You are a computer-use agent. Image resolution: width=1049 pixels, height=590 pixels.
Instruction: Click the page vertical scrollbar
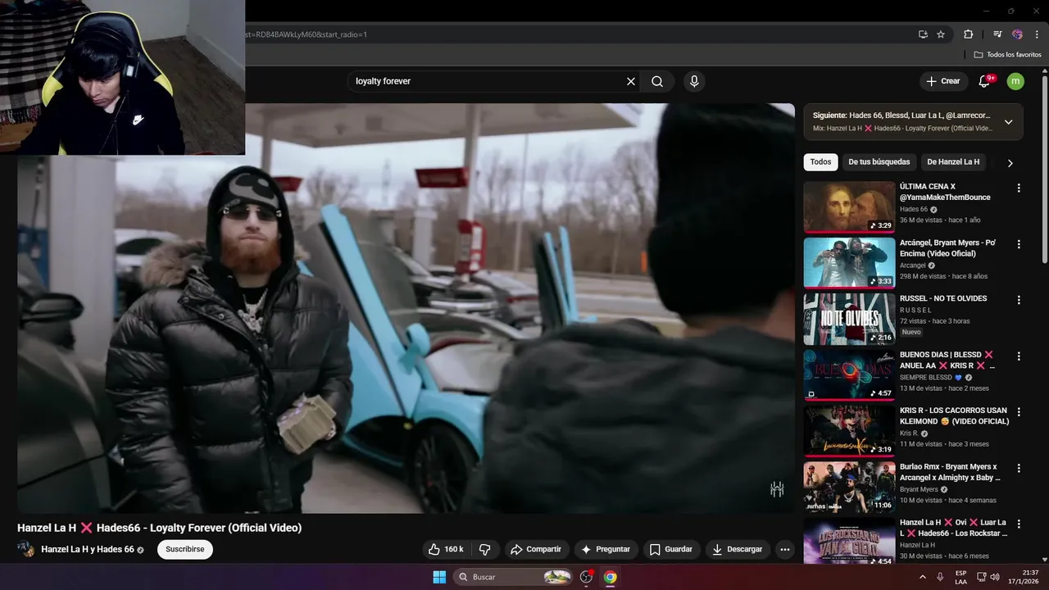(1044, 169)
